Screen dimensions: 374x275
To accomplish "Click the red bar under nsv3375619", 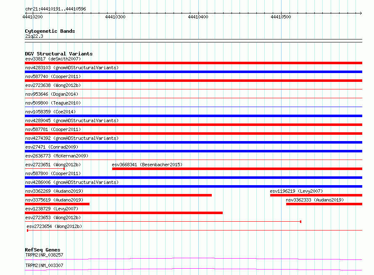I will (x=57, y=204).
